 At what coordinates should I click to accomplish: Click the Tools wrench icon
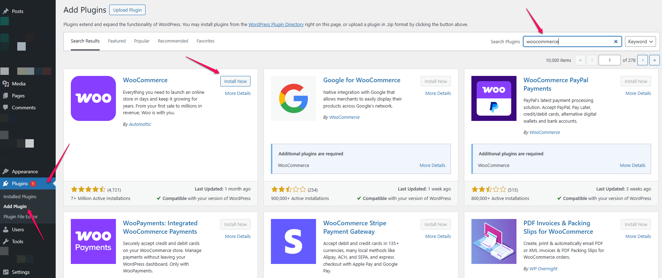coord(6,241)
